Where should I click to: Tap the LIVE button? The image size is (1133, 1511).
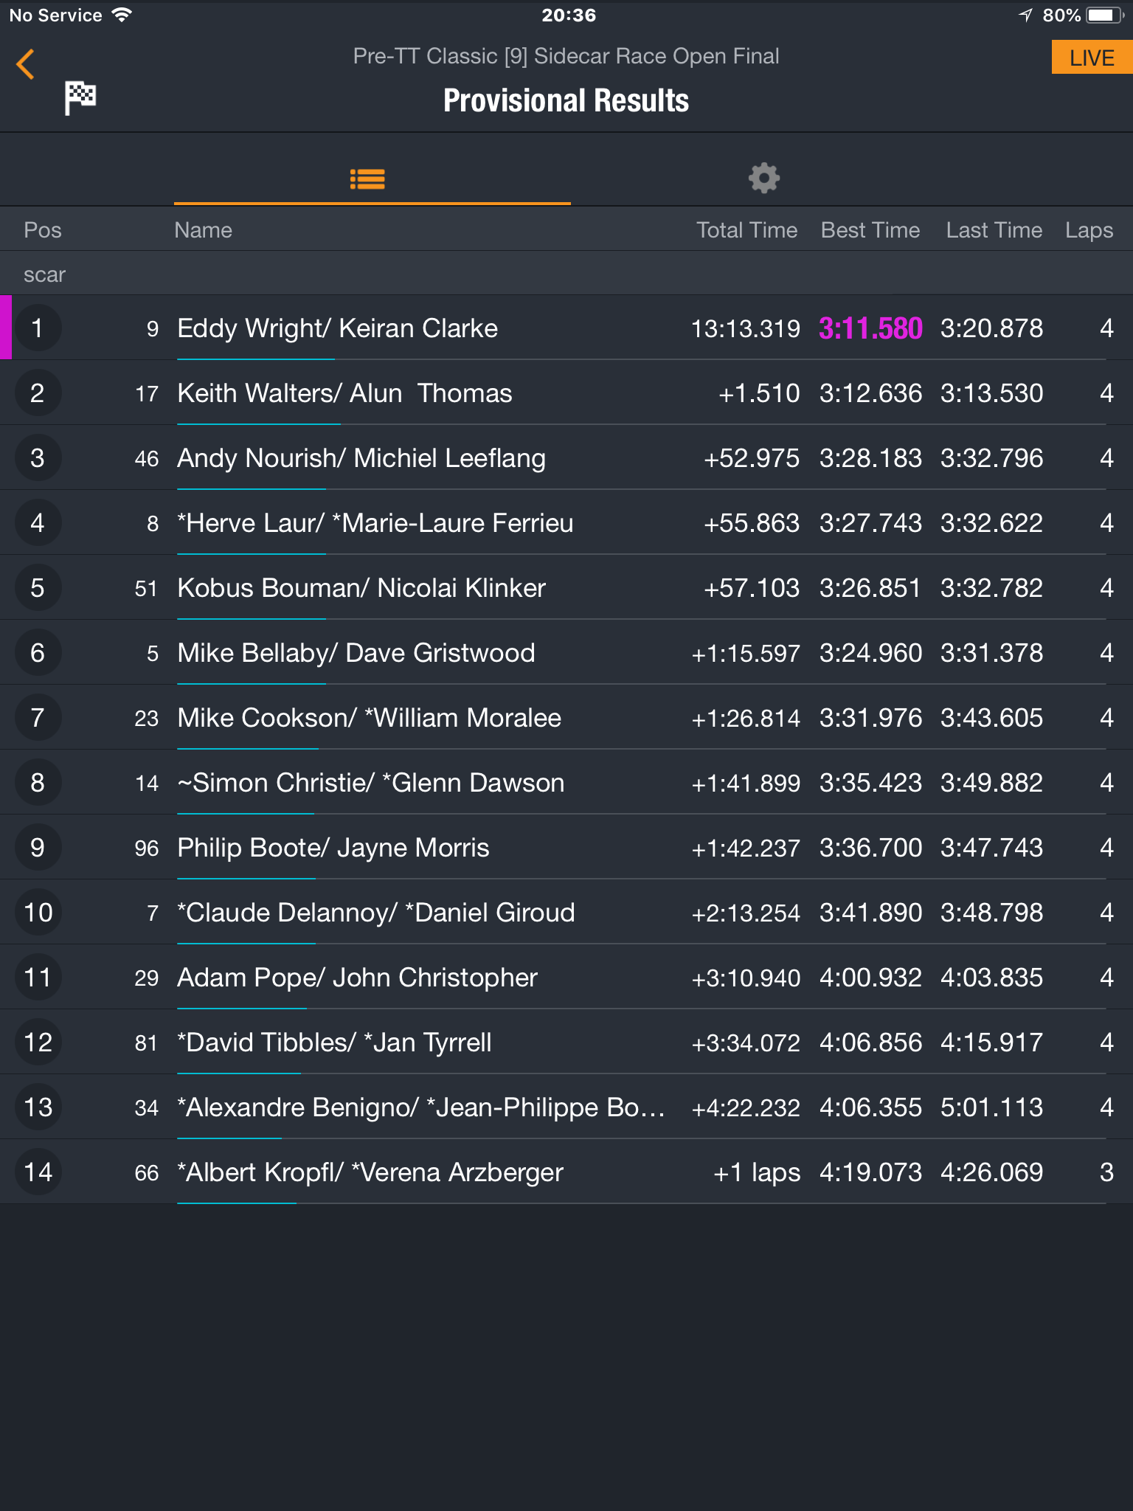click(1092, 58)
